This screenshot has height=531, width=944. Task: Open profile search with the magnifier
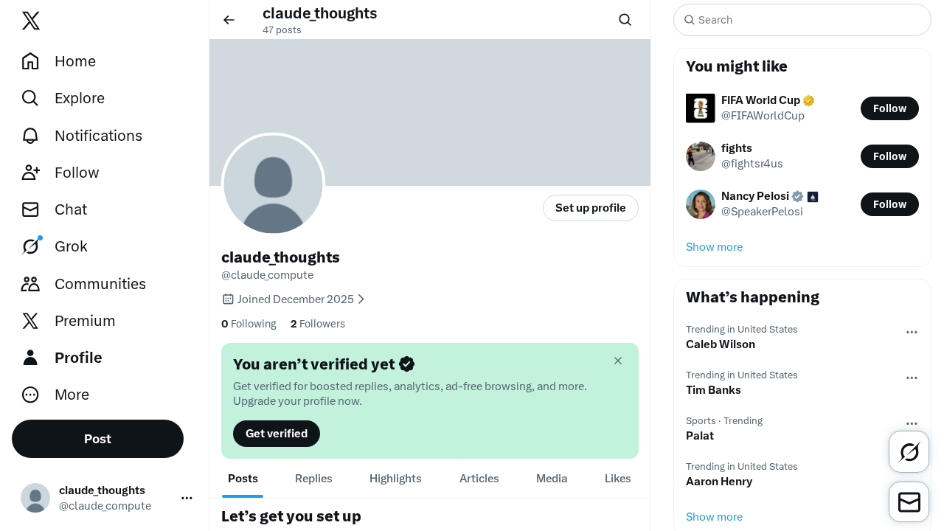pos(625,20)
